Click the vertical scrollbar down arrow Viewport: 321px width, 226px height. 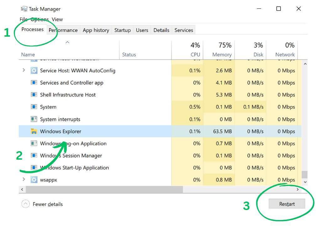[305, 182]
